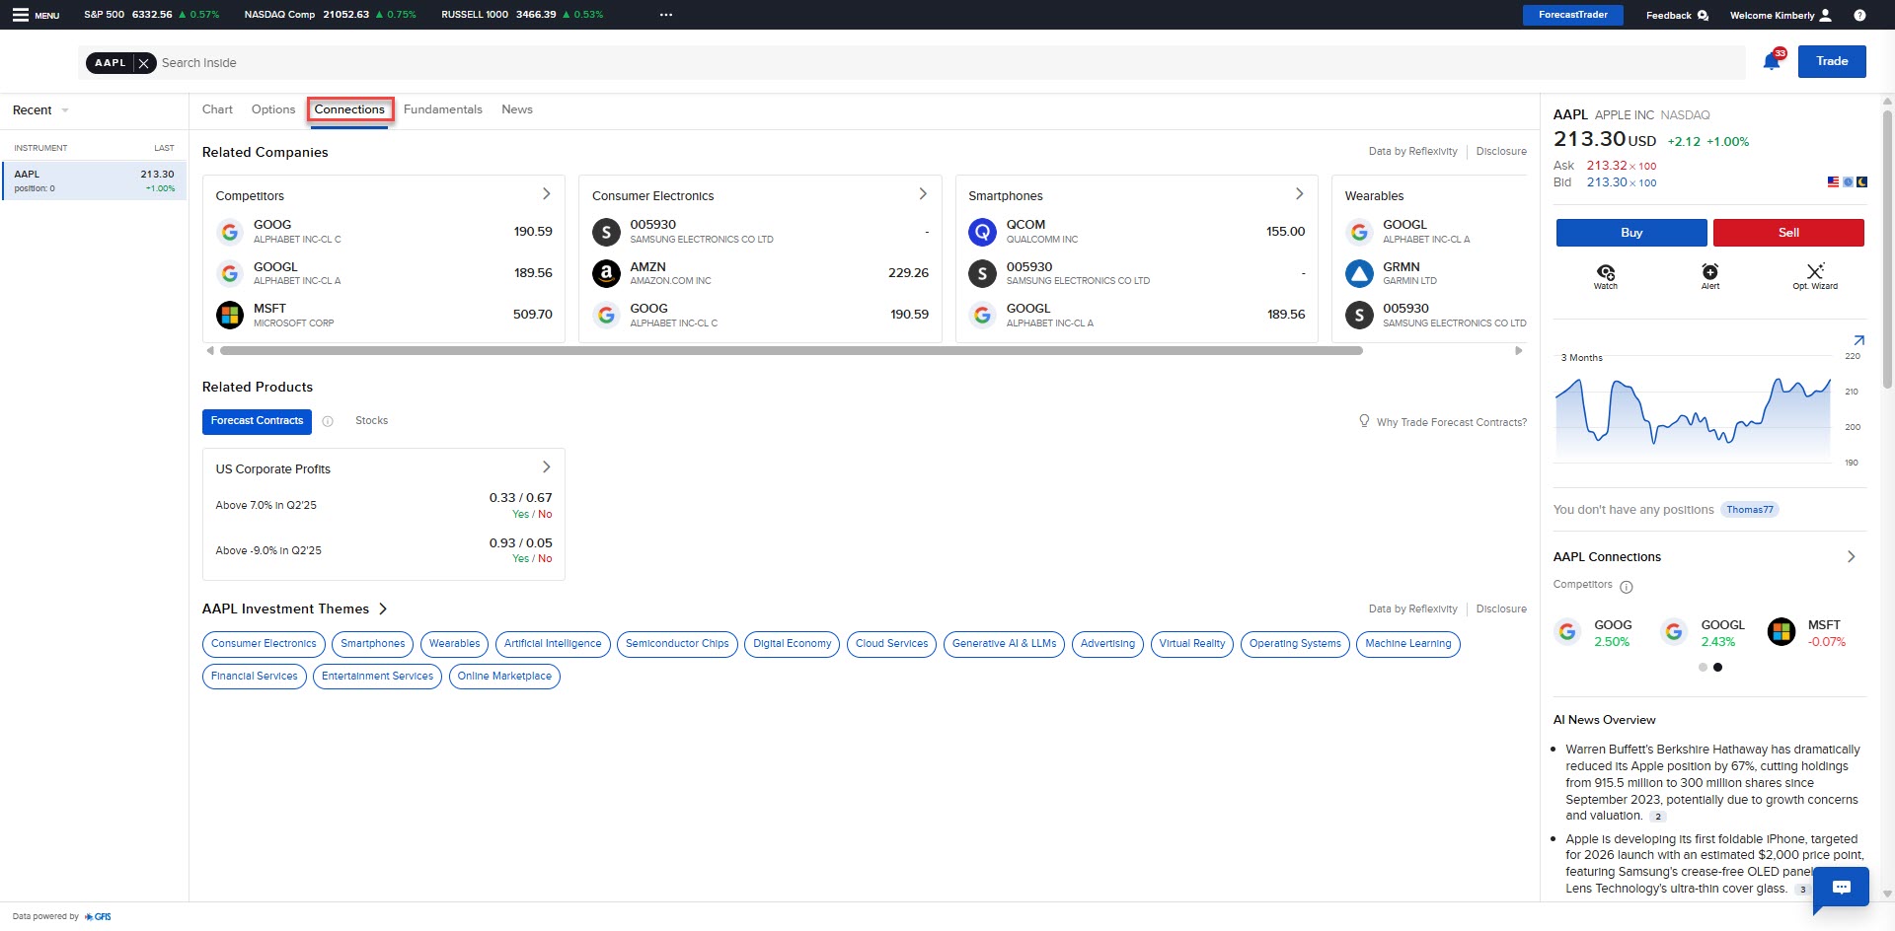Expand the AAPL Connections panel chevron

click(1852, 556)
